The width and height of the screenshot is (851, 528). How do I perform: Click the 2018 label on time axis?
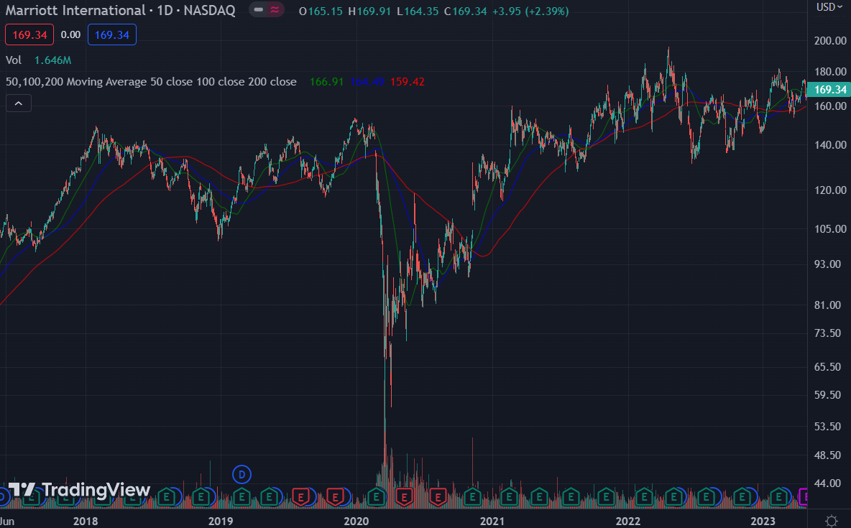86,522
